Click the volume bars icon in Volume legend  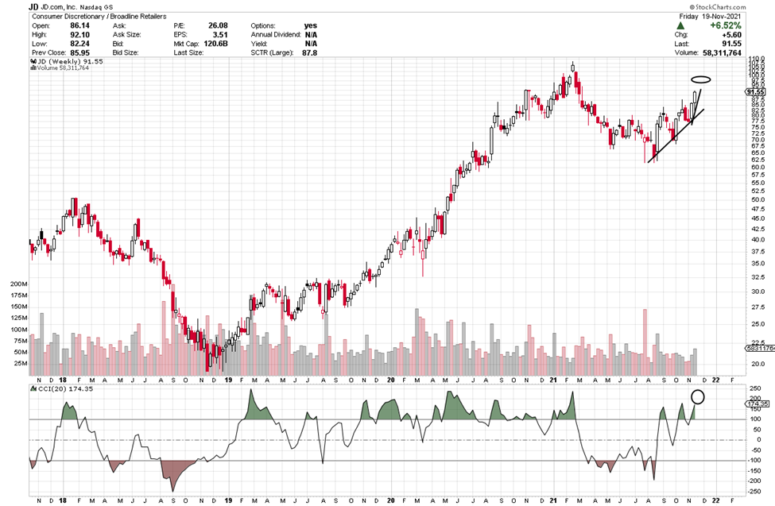pyautogui.click(x=33, y=68)
